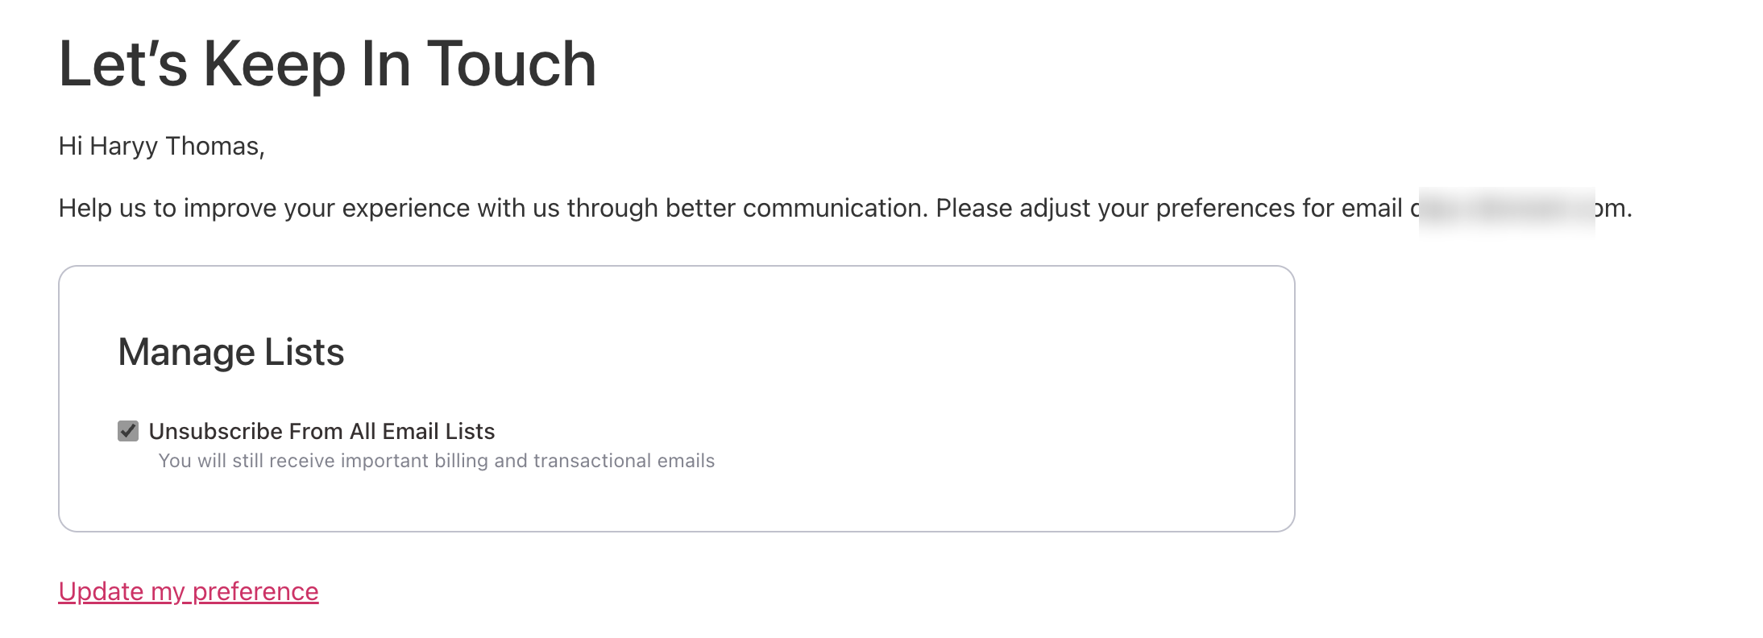Screen dimensions: 1763x638
Task: Click inside the Manage Lists panel
Action: pos(677,395)
